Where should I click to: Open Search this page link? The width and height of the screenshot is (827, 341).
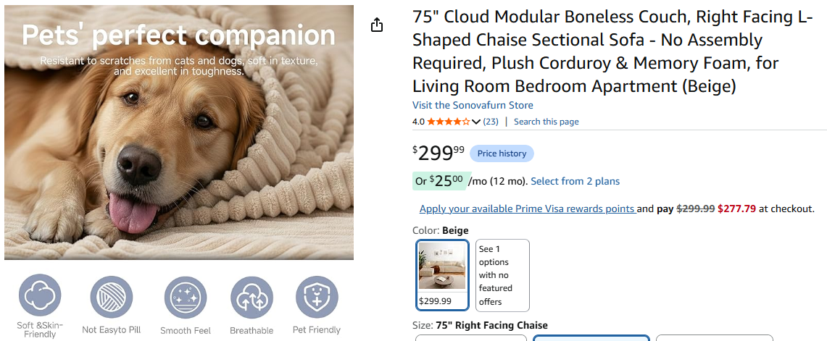click(546, 122)
